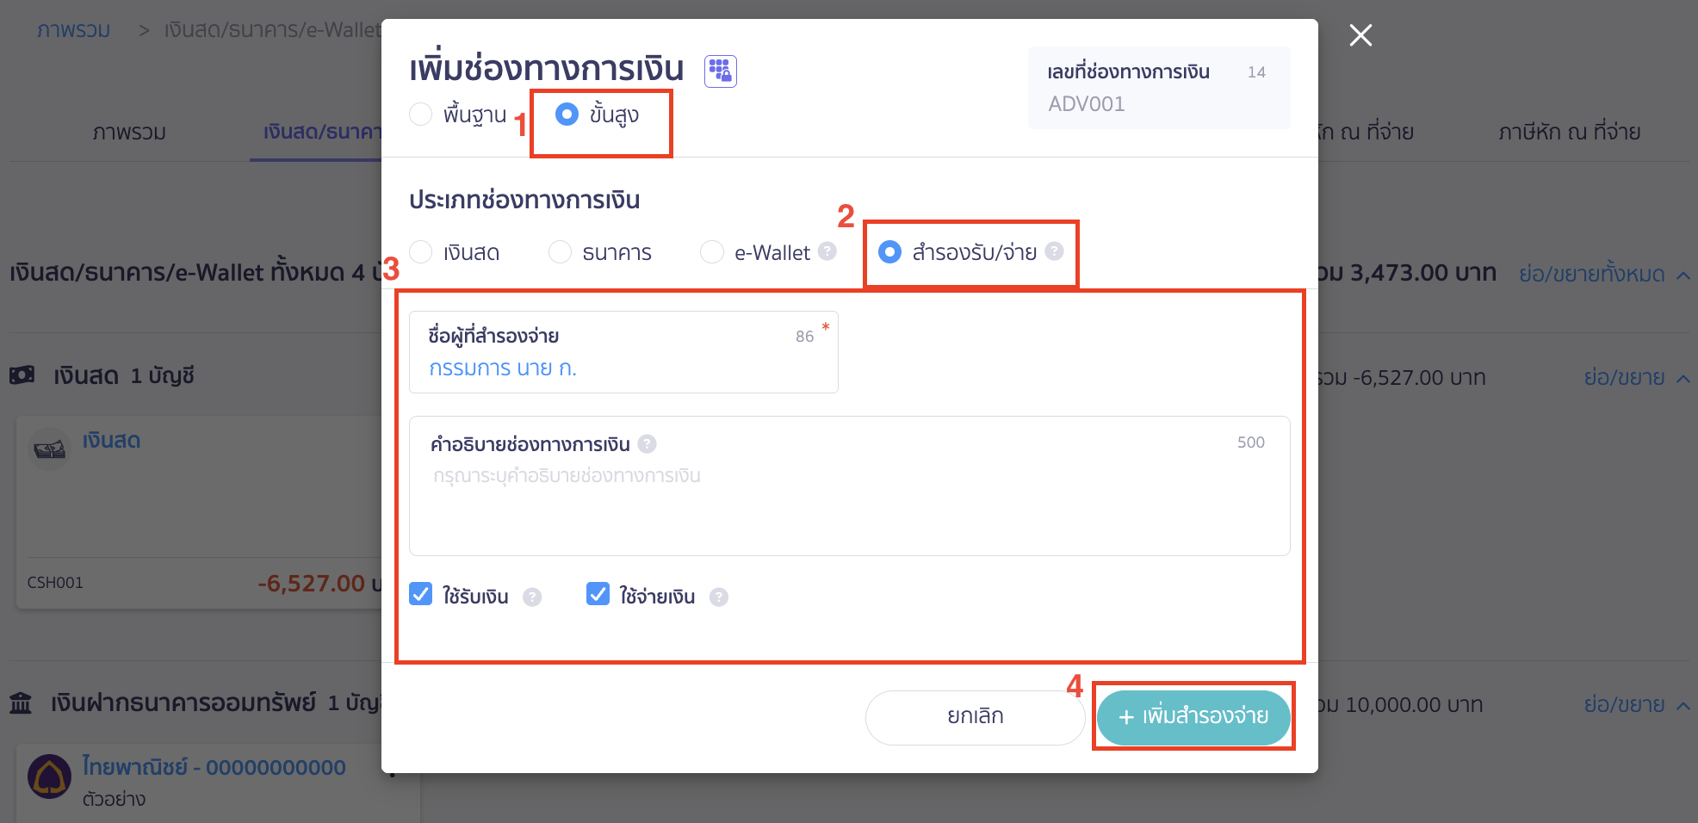This screenshot has width=1698, height=823.
Task: Click the ไทยพาณิชย์ bank logo
Action: tap(49, 776)
